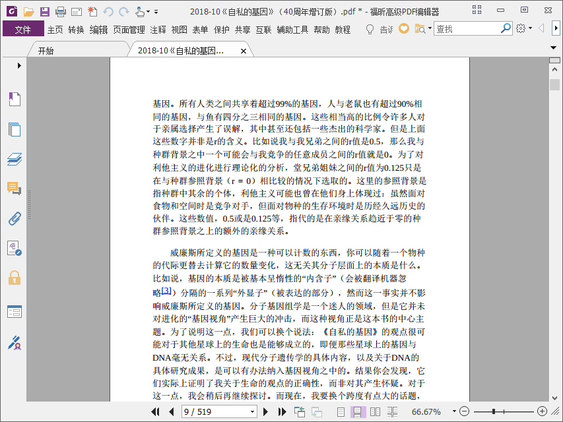Open the Comments panel
Screen dimensions: 563x422
[x=15, y=189]
